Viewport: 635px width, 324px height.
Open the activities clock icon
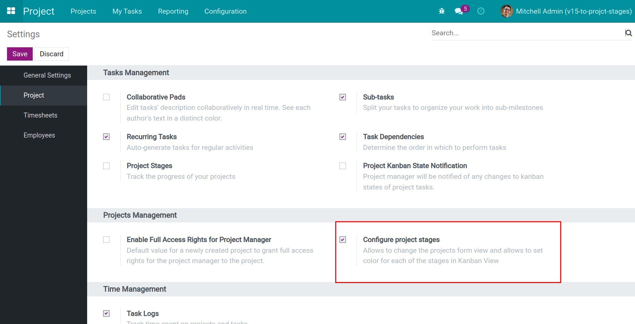481,11
